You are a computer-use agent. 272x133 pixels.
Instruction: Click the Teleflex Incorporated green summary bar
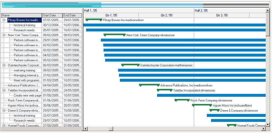point(165,90)
